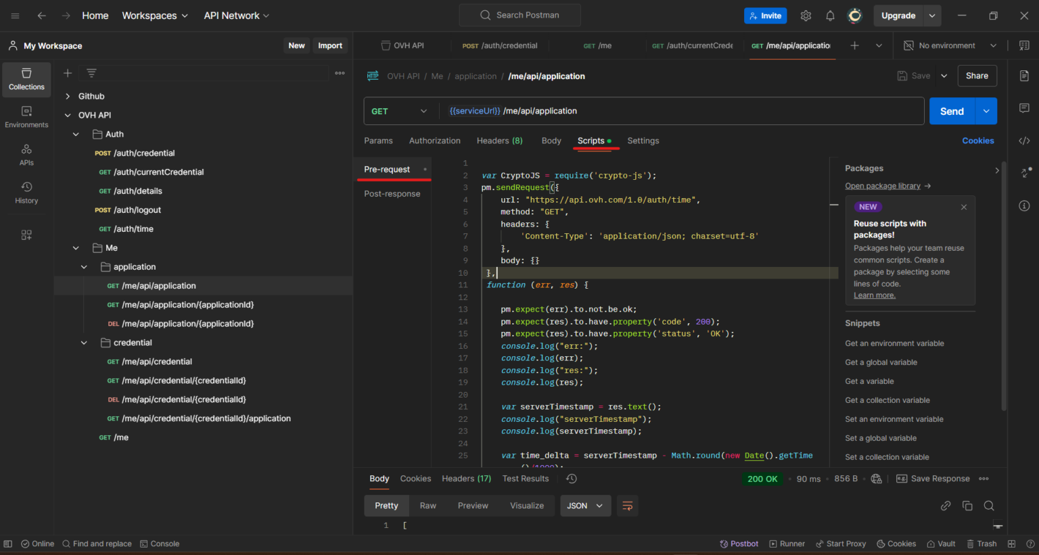Open the Environments panel in the left sidebar

[26, 115]
